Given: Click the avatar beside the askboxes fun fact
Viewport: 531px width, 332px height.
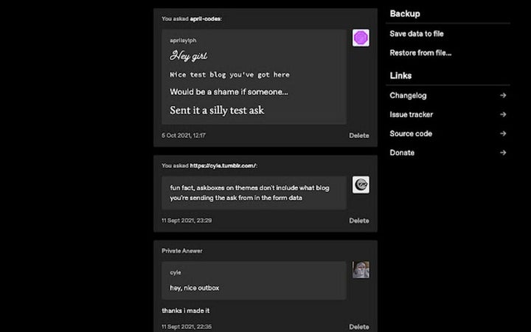Looking at the screenshot, I should tap(361, 184).
